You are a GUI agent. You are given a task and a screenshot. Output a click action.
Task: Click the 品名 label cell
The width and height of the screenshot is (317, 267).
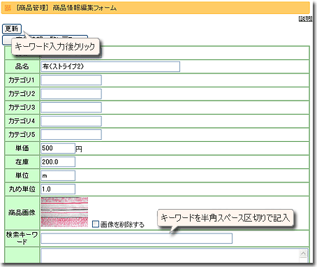click(22, 66)
